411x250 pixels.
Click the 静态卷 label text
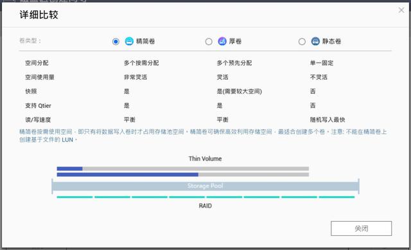[x=331, y=41]
